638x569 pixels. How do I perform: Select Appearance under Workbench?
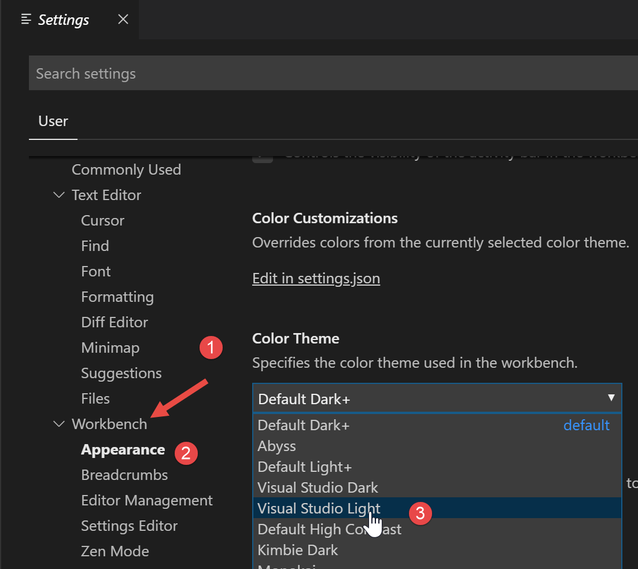coord(123,449)
